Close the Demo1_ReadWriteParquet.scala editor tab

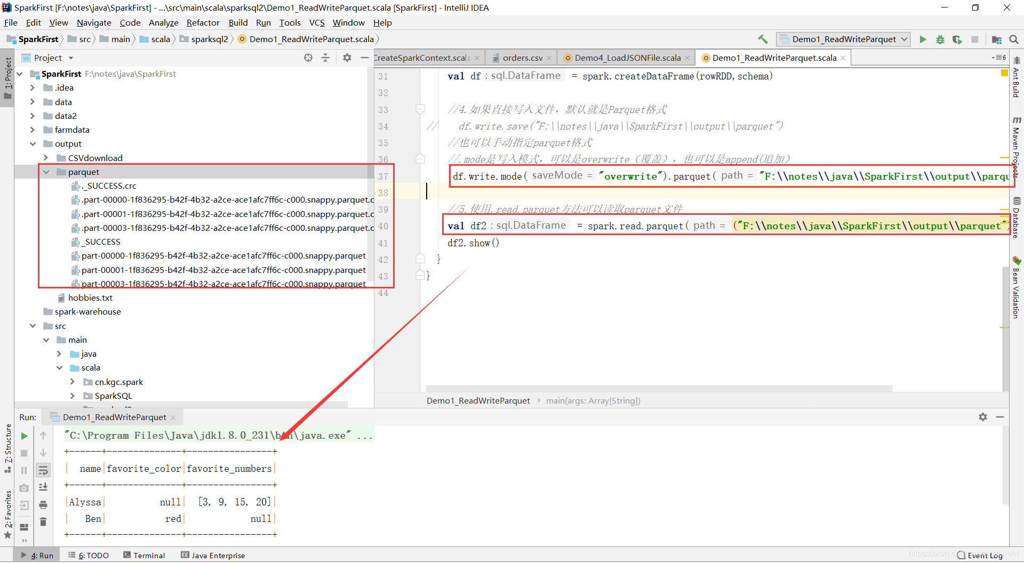click(x=843, y=58)
